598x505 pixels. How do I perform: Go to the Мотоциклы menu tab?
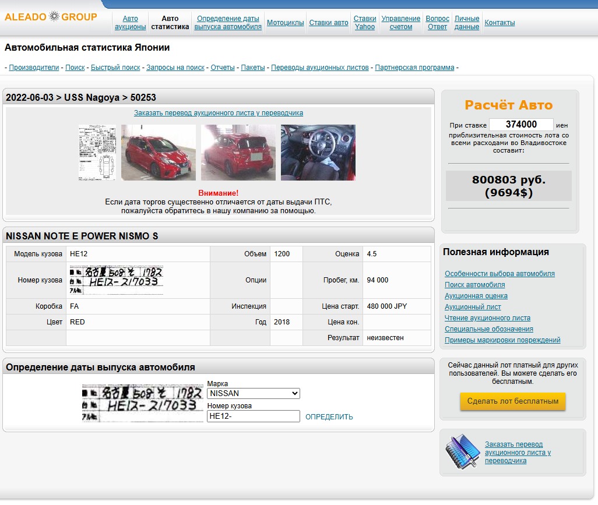click(x=286, y=23)
